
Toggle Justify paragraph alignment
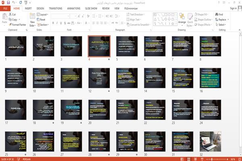[105, 23]
